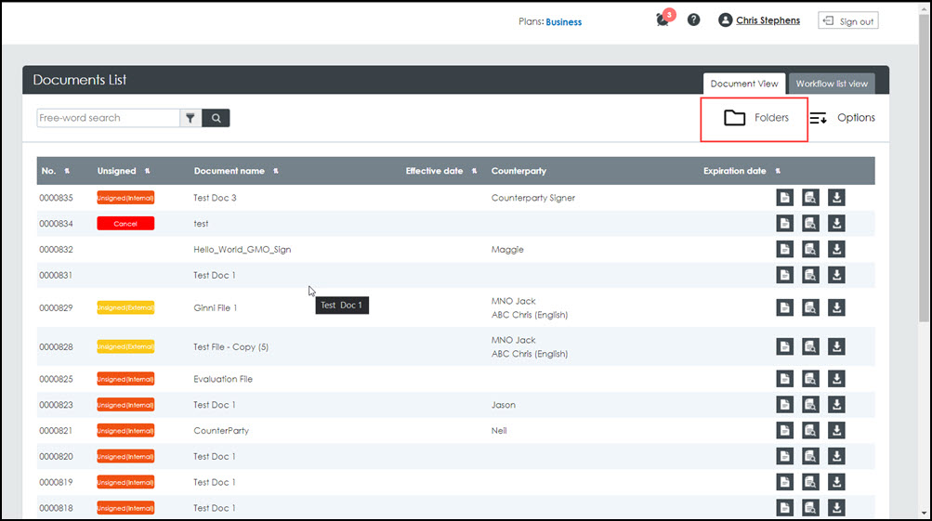This screenshot has width=932, height=521.
Task: Select the Document View tab
Action: click(x=744, y=84)
